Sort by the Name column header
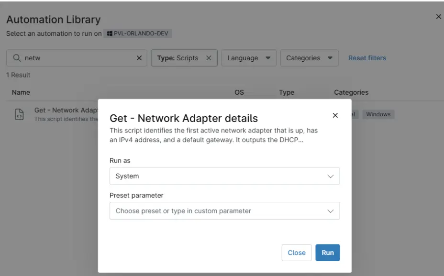 21,92
